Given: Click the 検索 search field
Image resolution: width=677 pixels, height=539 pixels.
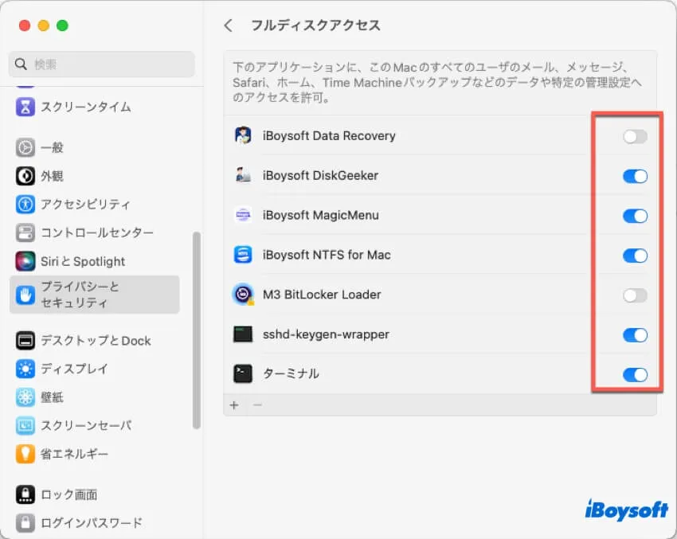Looking at the screenshot, I should [101, 64].
